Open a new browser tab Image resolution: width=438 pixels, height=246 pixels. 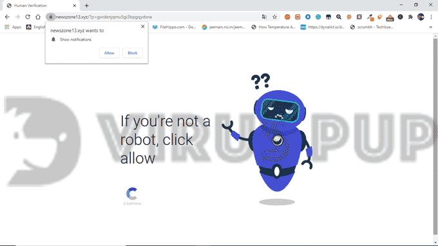(x=86, y=6)
